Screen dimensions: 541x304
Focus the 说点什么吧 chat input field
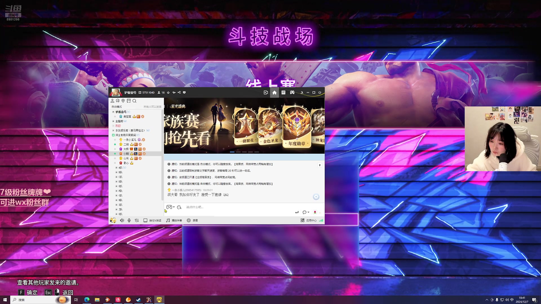pos(240,207)
